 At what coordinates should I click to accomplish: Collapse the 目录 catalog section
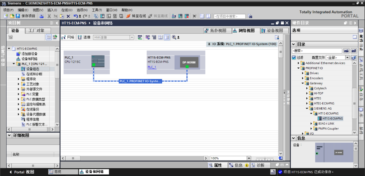(294, 44)
